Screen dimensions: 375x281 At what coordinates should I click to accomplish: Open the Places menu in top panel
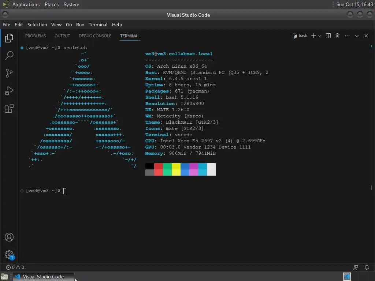pos(51,4)
